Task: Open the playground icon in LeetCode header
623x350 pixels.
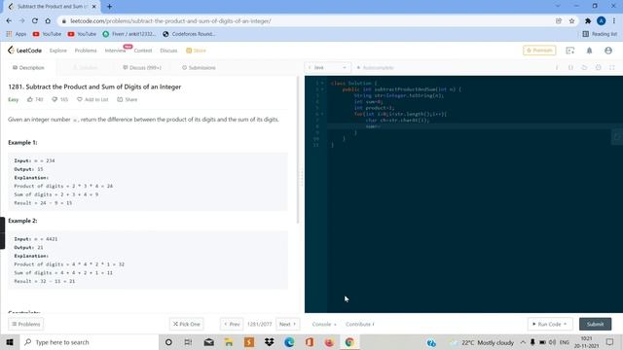Action: click(x=570, y=51)
